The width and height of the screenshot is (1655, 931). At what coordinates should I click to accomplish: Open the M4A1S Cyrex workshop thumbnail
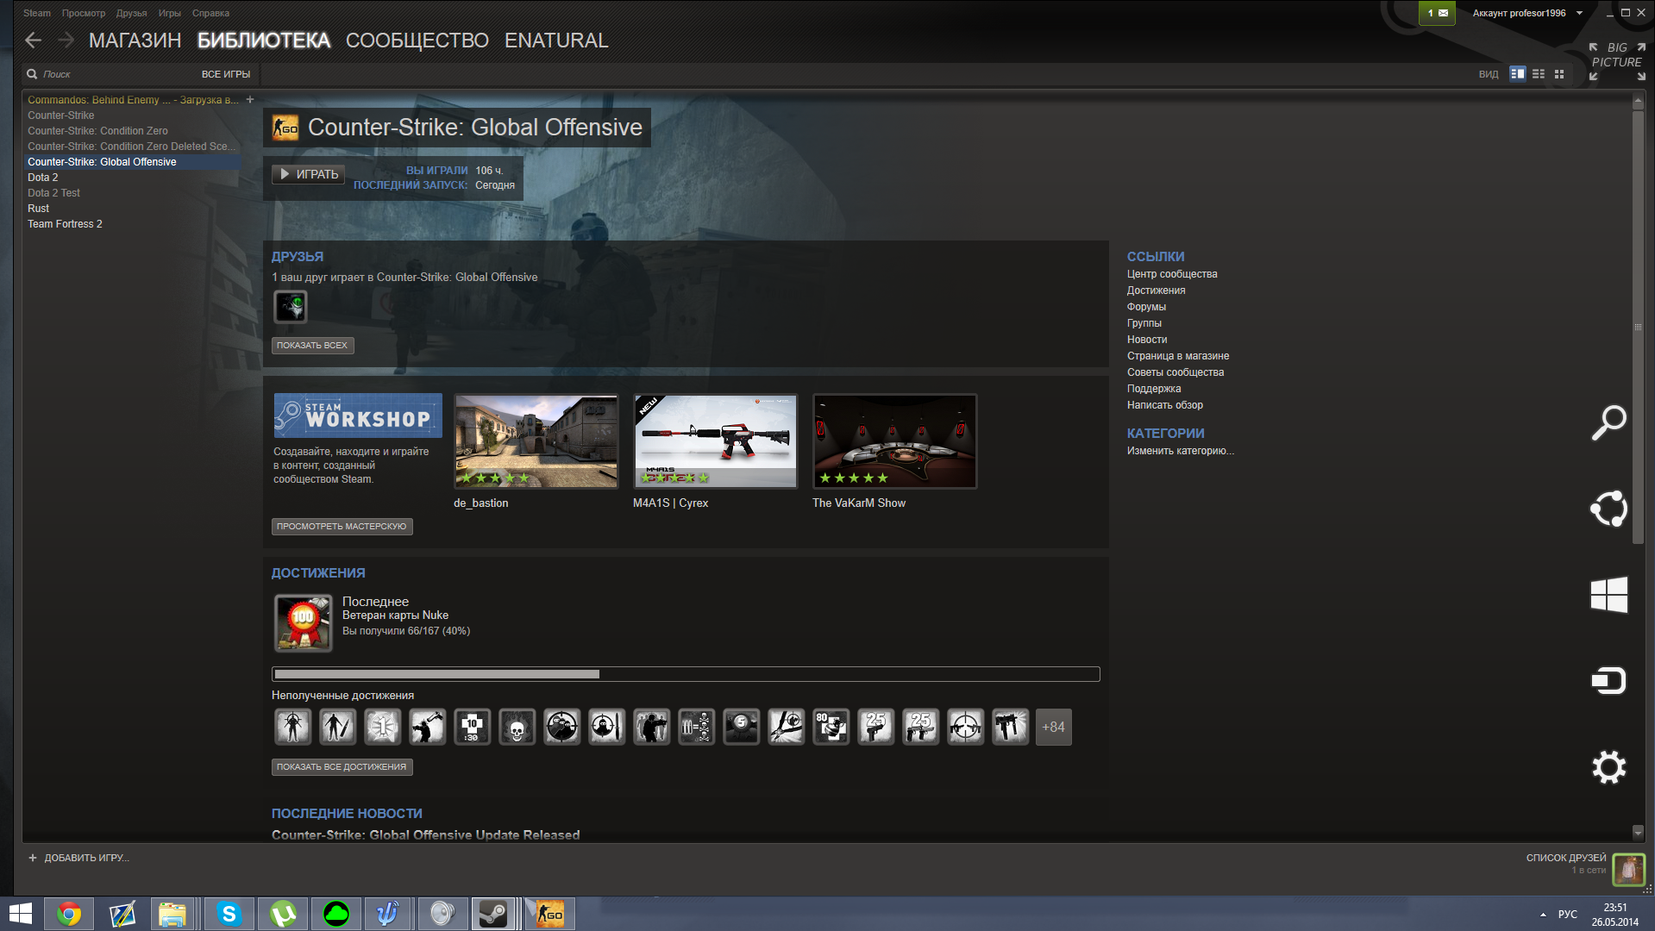716,441
